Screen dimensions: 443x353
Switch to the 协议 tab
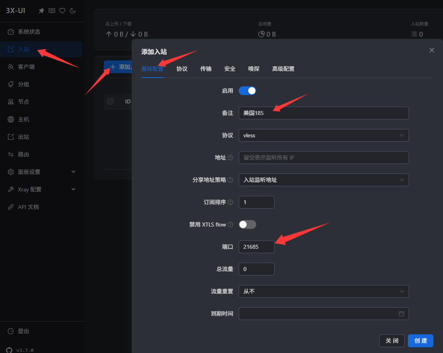[x=182, y=69]
